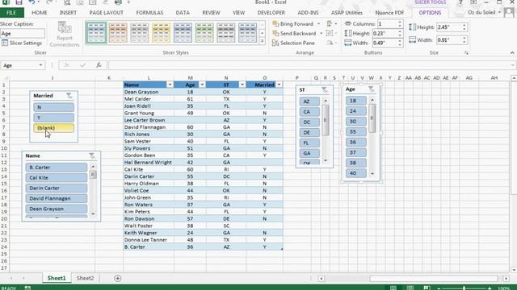Switch to the INSERT tab
The width and height of the screenshot is (517, 290).
coord(68,13)
